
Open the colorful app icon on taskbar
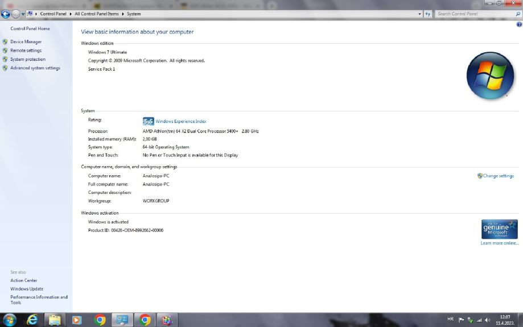point(167,320)
